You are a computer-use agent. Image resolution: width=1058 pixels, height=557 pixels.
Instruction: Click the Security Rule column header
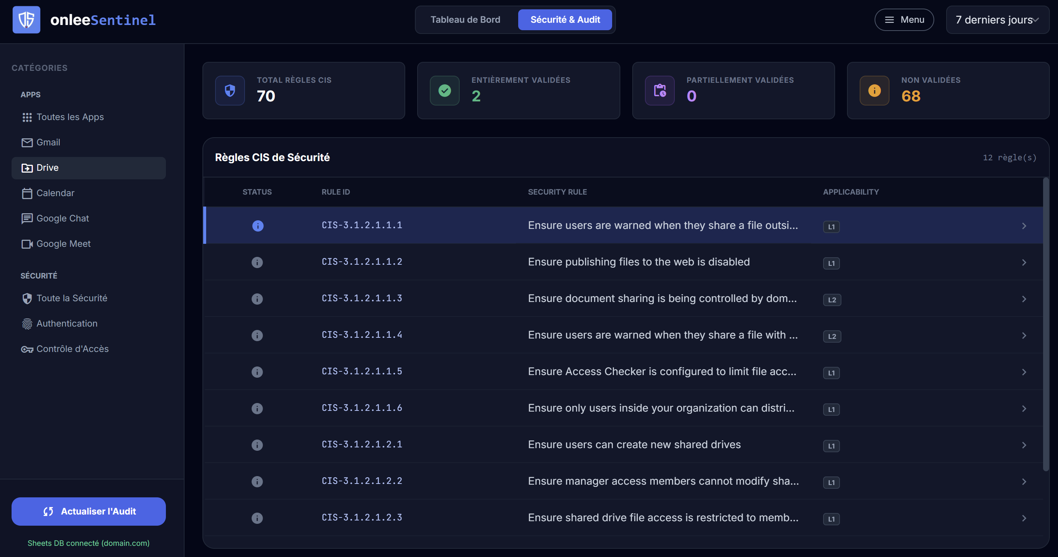(x=557, y=192)
